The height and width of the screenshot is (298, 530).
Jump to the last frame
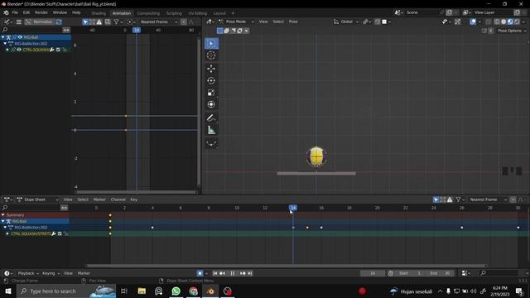tap(250, 273)
